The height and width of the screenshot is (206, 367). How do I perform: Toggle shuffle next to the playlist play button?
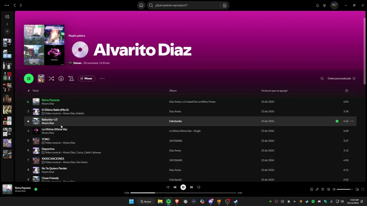pos(51,78)
